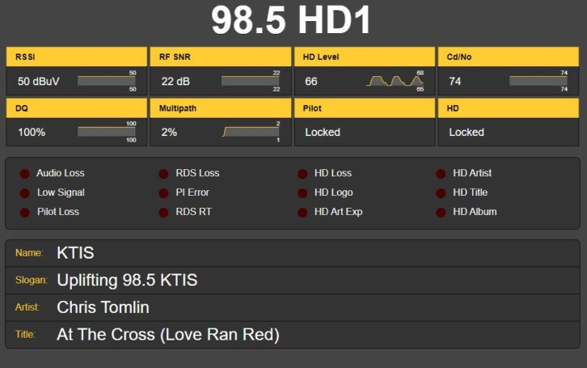Click the PI Error alarm indicator dot
This screenshot has height=368, width=587.
(x=163, y=193)
